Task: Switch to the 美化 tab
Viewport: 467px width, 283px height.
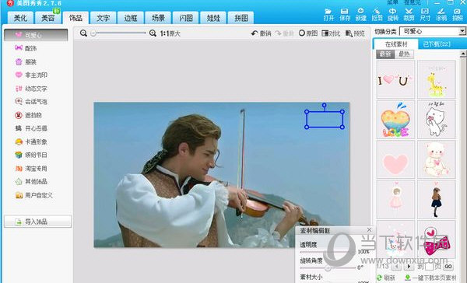Action: pyautogui.click(x=20, y=18)
